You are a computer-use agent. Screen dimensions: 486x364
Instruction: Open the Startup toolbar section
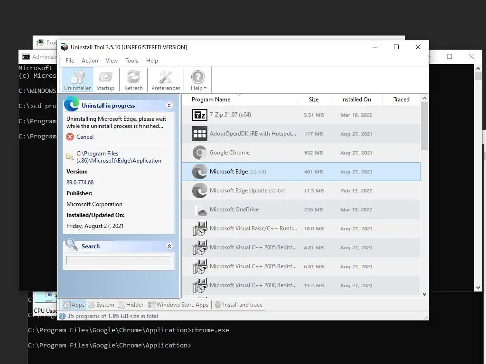[x=105, y=80]
